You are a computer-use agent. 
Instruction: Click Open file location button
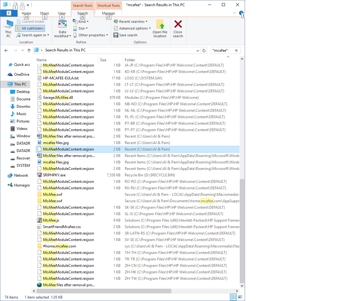coord(160,29)
